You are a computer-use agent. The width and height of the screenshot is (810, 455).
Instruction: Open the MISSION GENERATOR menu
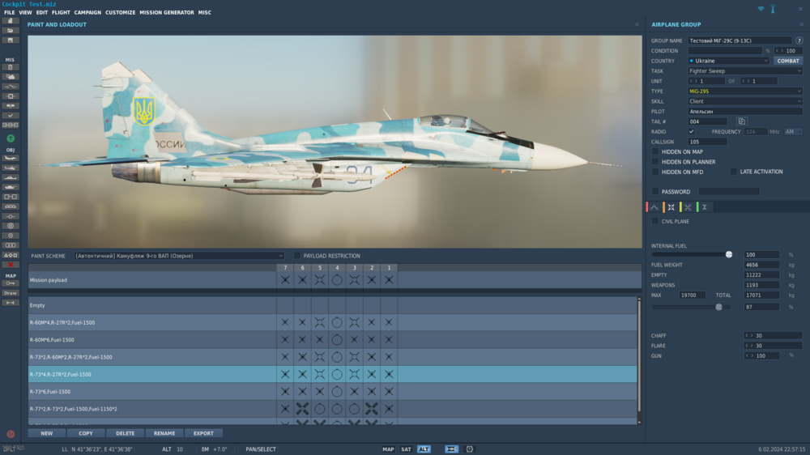pyautogui.click(x=167, y=12)
